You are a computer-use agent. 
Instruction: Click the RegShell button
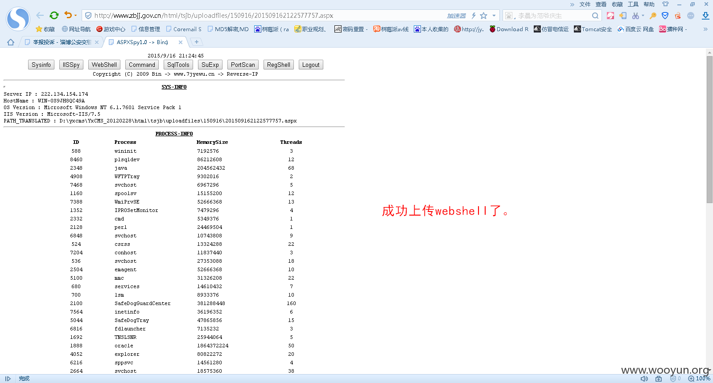pyautogui.click(x=279, y=65)
